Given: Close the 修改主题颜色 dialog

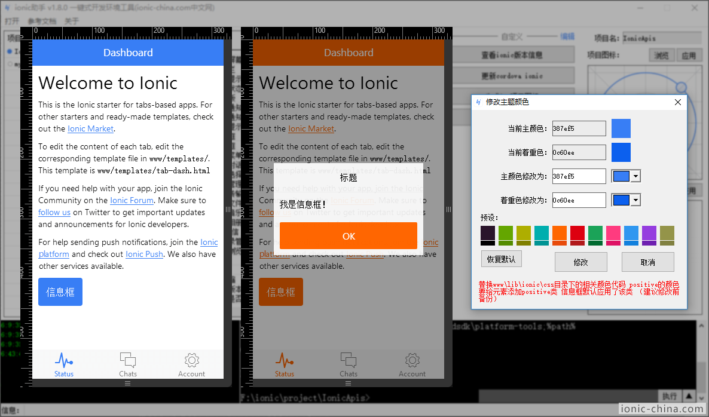Looking at the screenshot, I should click(678, 102).
